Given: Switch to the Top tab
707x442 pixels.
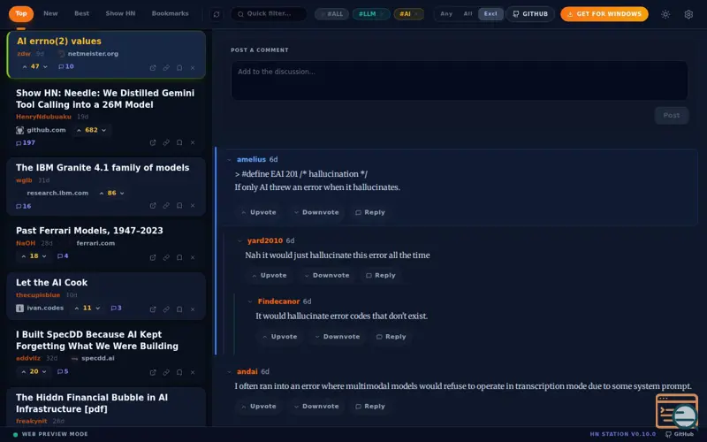Looking at the screenshot, I should [21, 13].
